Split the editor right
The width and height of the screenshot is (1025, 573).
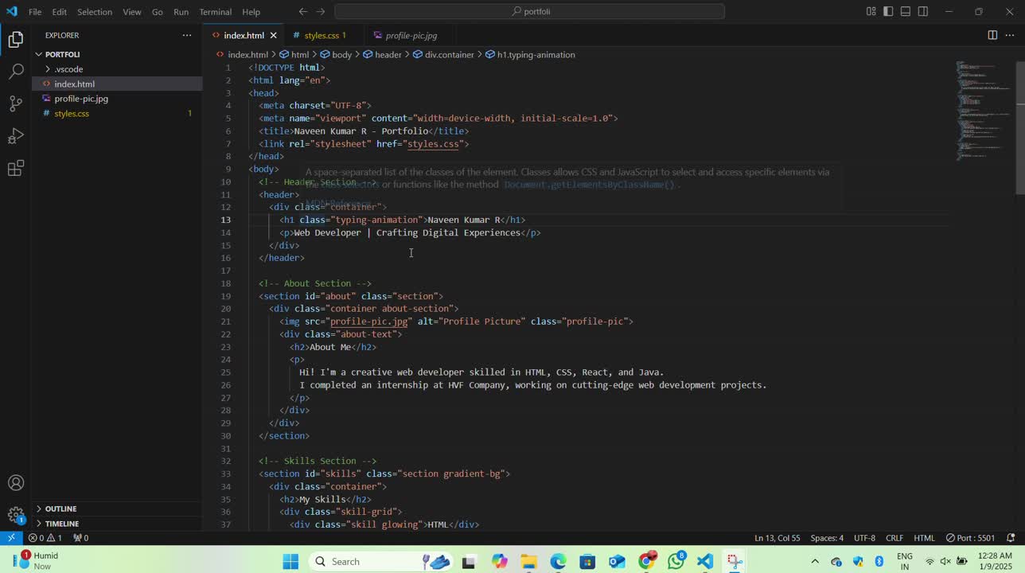point(992,35)
